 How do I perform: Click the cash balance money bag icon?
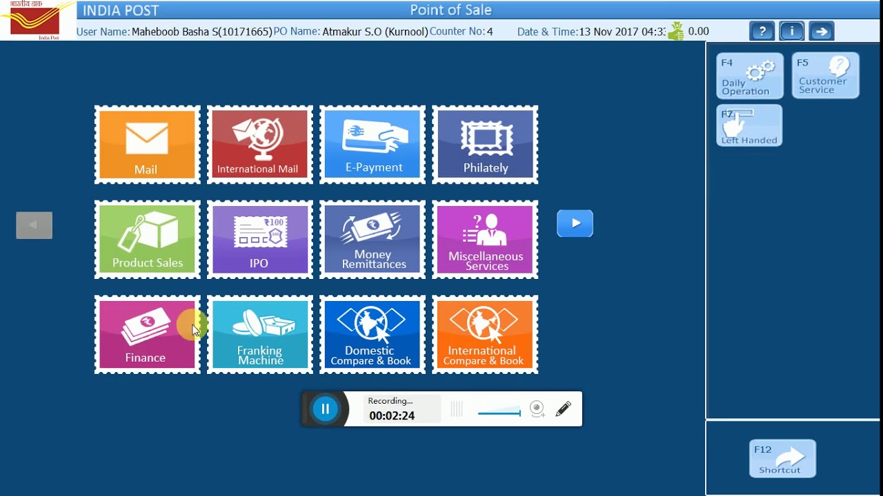[676, 31]
